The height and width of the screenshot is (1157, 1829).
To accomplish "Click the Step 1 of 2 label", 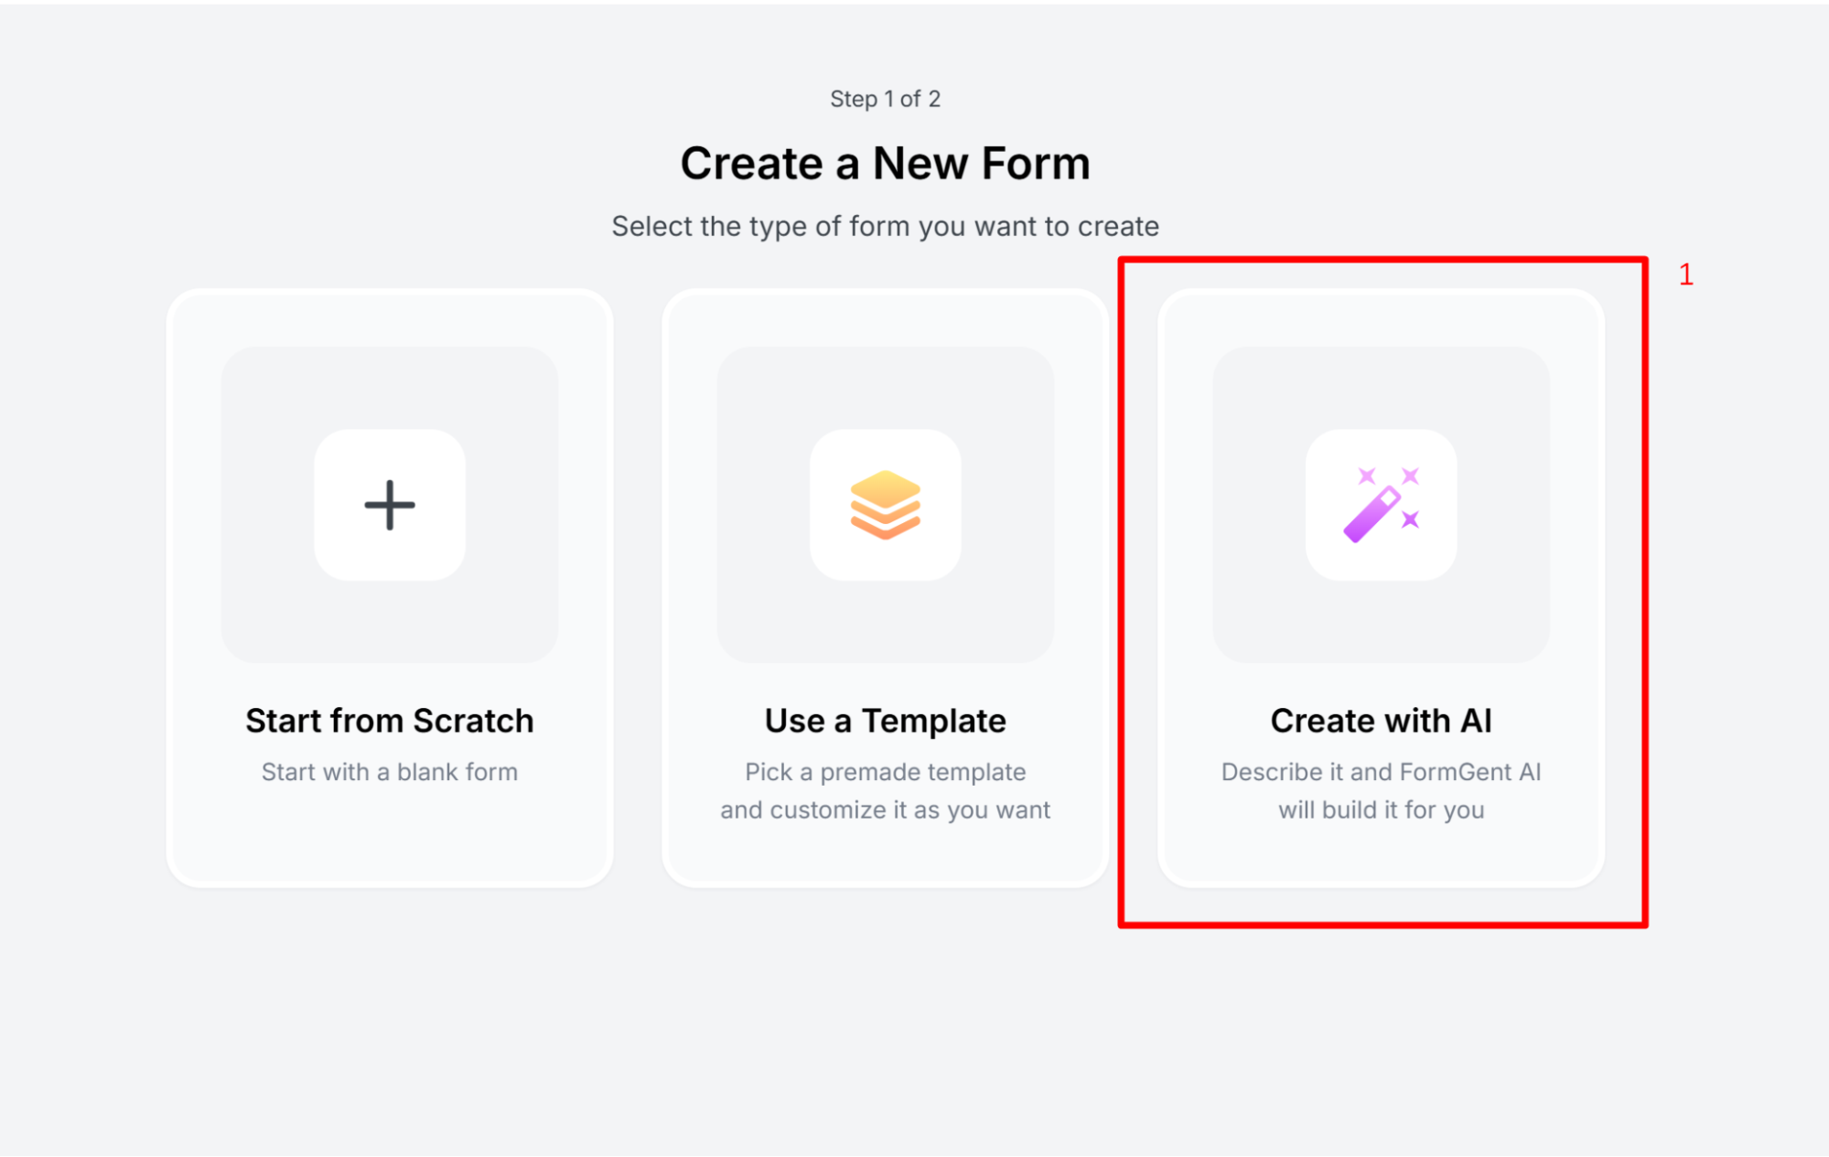I will (x=885, y=98).
